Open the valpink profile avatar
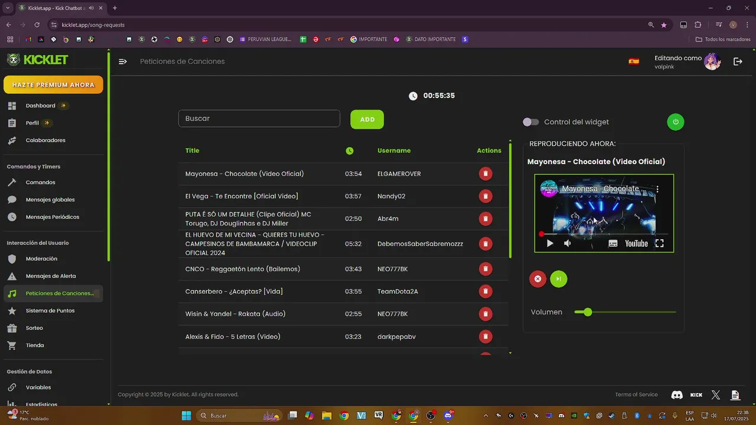Viewport: 756px width, 425px height. pyautogui.click(x=712, y=61)
